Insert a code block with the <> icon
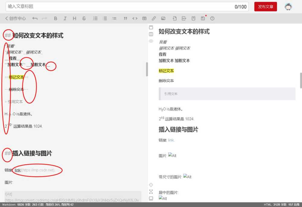 pyautogui.click(x=135, y=18)
